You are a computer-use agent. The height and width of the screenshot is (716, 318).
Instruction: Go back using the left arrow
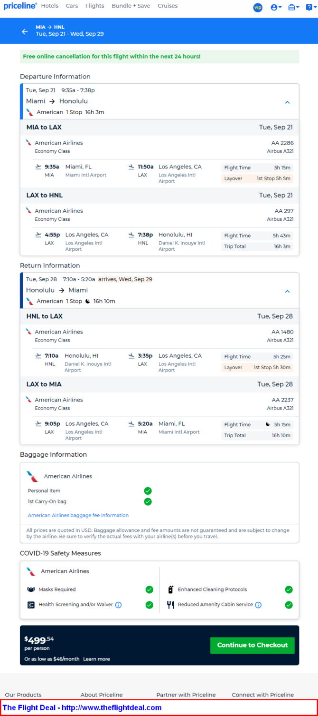25,31
